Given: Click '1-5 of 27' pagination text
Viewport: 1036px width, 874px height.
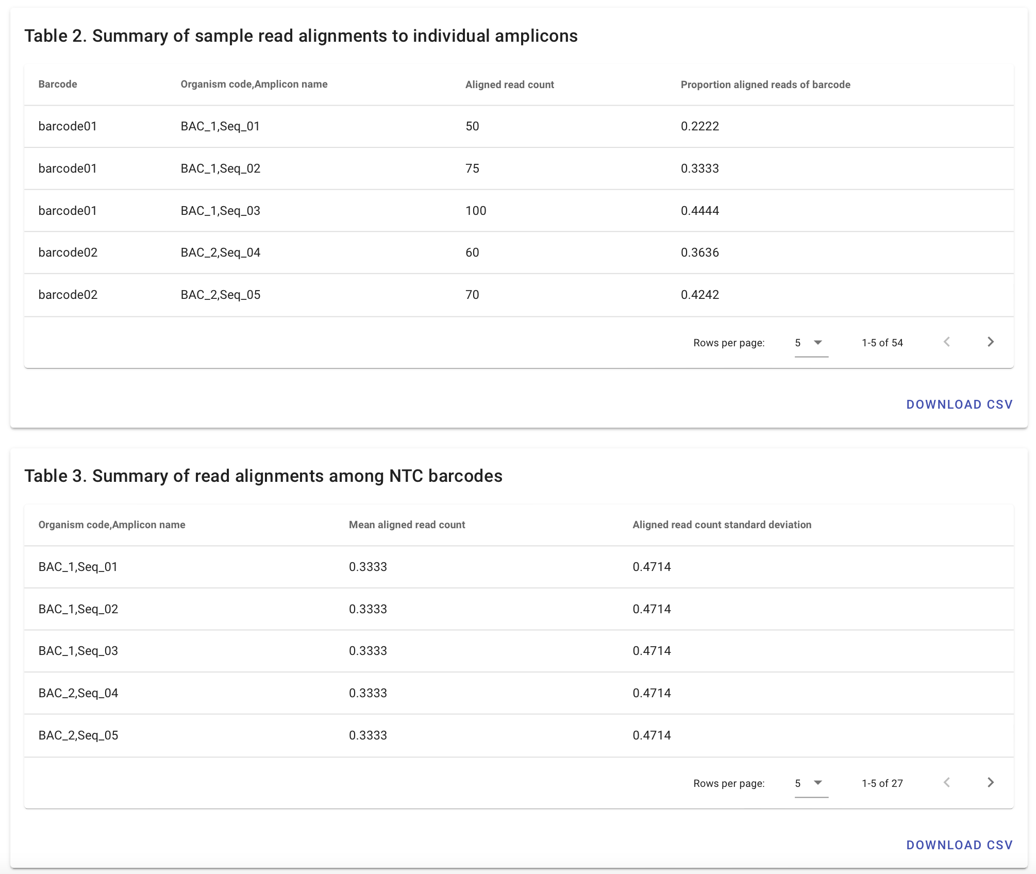Looking at the screenshot, I should point(882,783).
